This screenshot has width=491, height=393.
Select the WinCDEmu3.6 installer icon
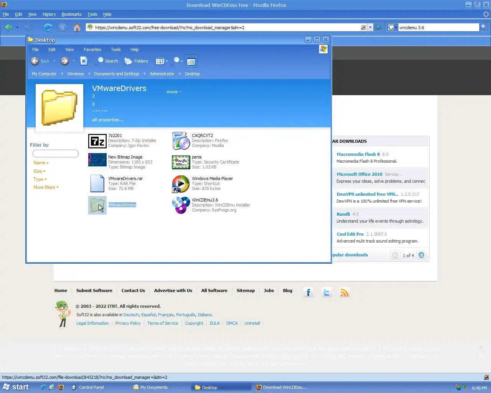click(x=181, y=205)
